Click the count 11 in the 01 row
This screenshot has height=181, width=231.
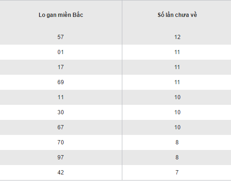[177, 52]
